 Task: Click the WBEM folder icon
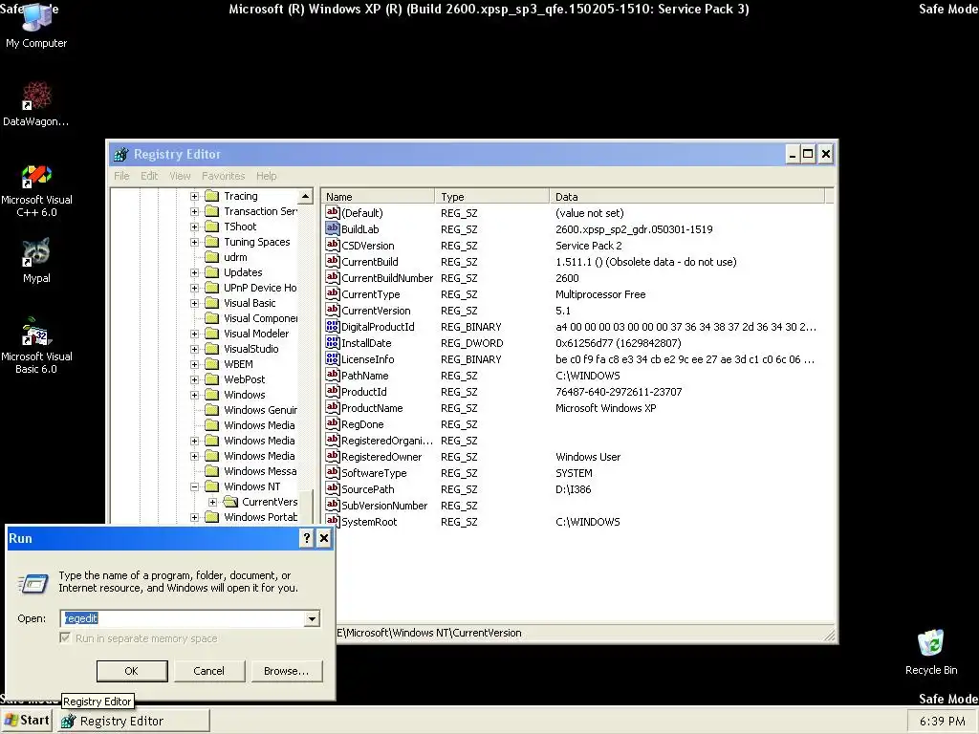tap(212, 364)
